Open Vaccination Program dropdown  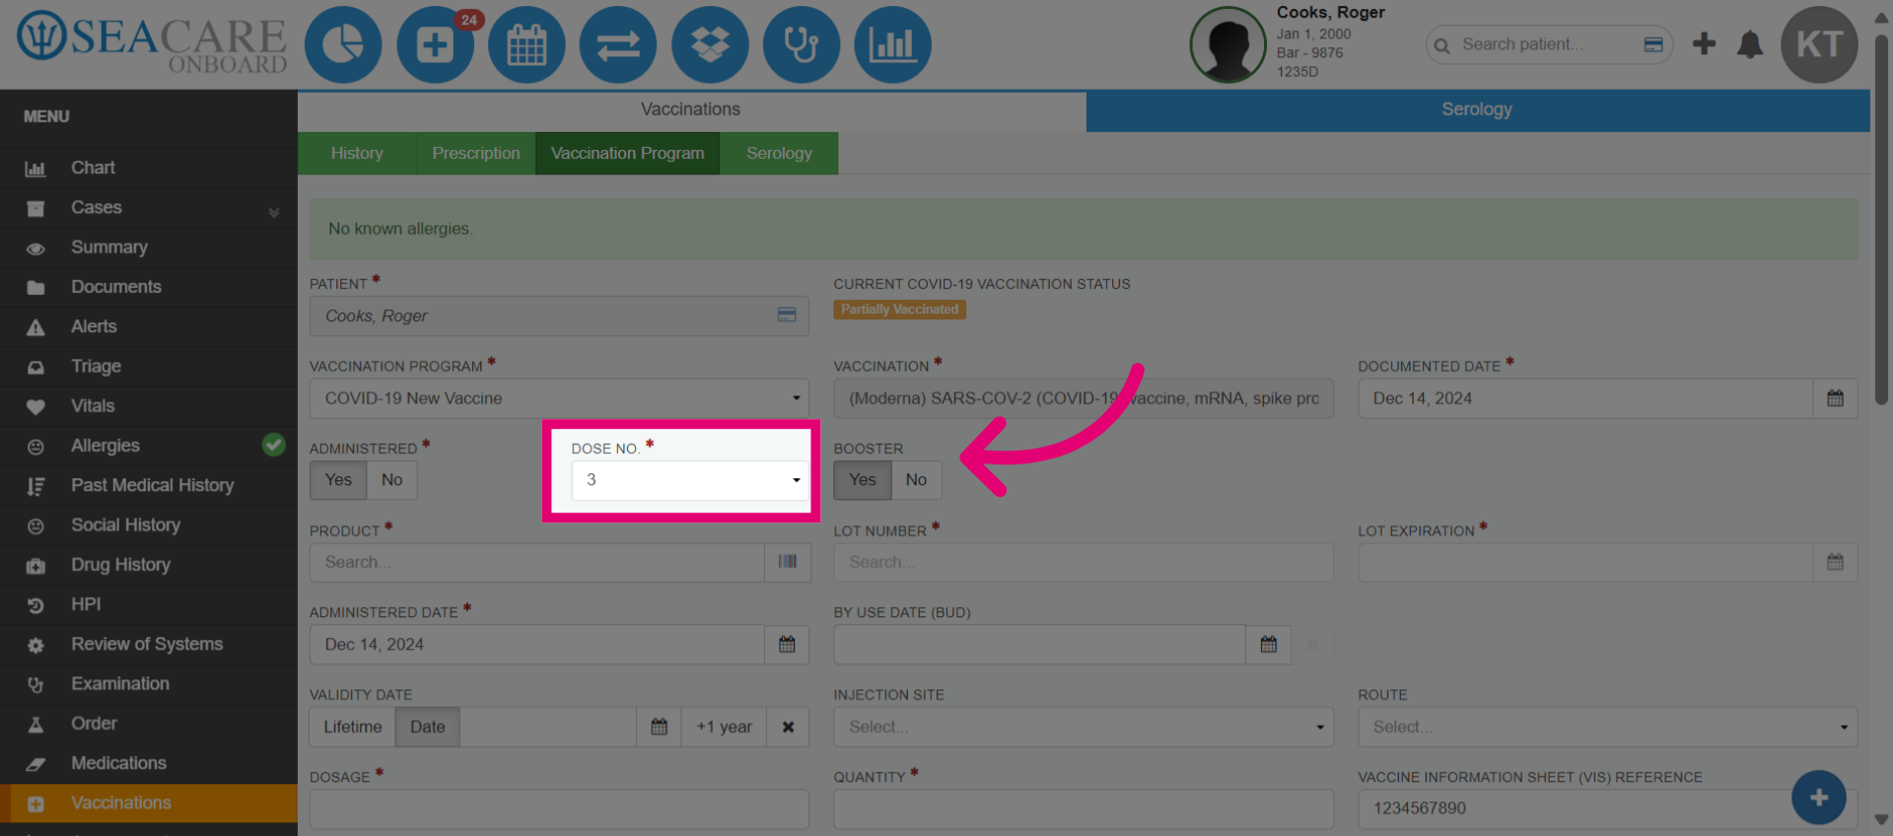559,398
